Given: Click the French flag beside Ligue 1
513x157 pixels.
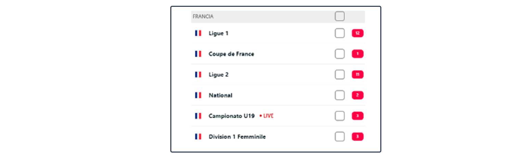Looking at the screenshot, I should 198,33.
